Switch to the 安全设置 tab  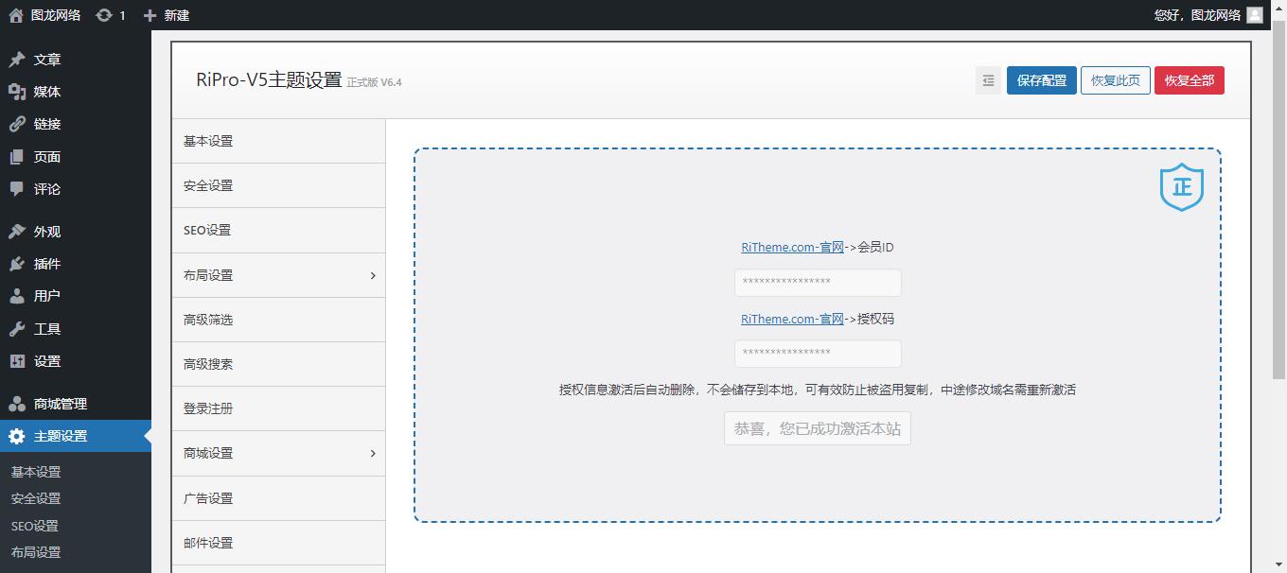point(208,185)
